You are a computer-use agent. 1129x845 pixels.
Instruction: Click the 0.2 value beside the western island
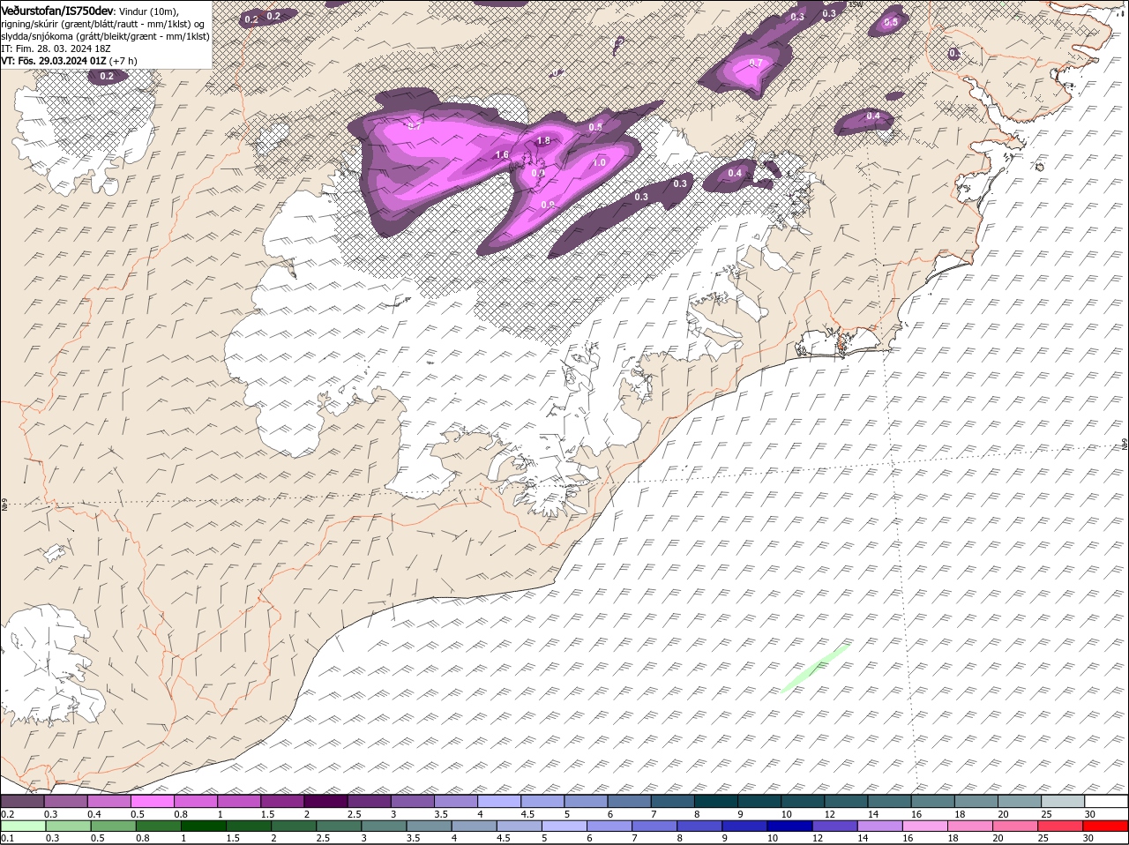[107, 77]
